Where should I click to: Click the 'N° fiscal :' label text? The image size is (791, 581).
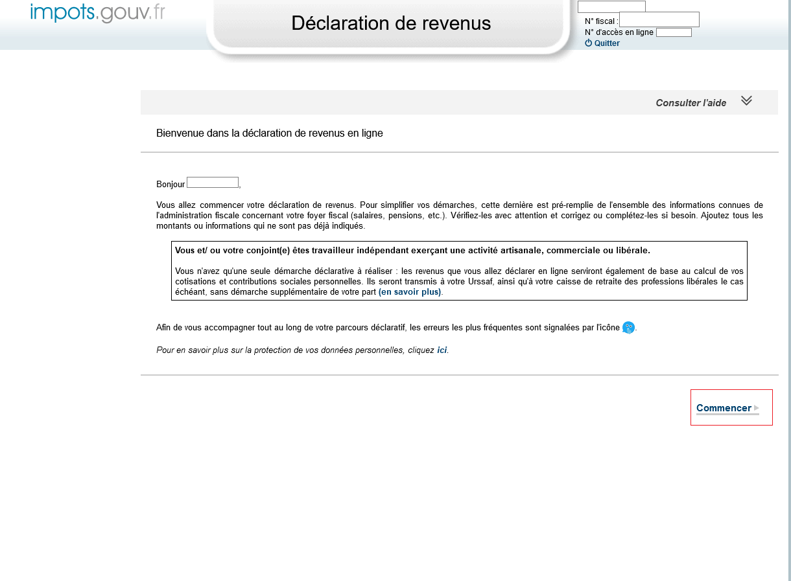(601, 21)
